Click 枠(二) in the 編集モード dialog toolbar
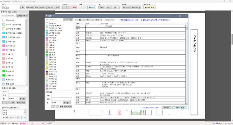This screenshot has height=125, width=233. tap(98, 20)
